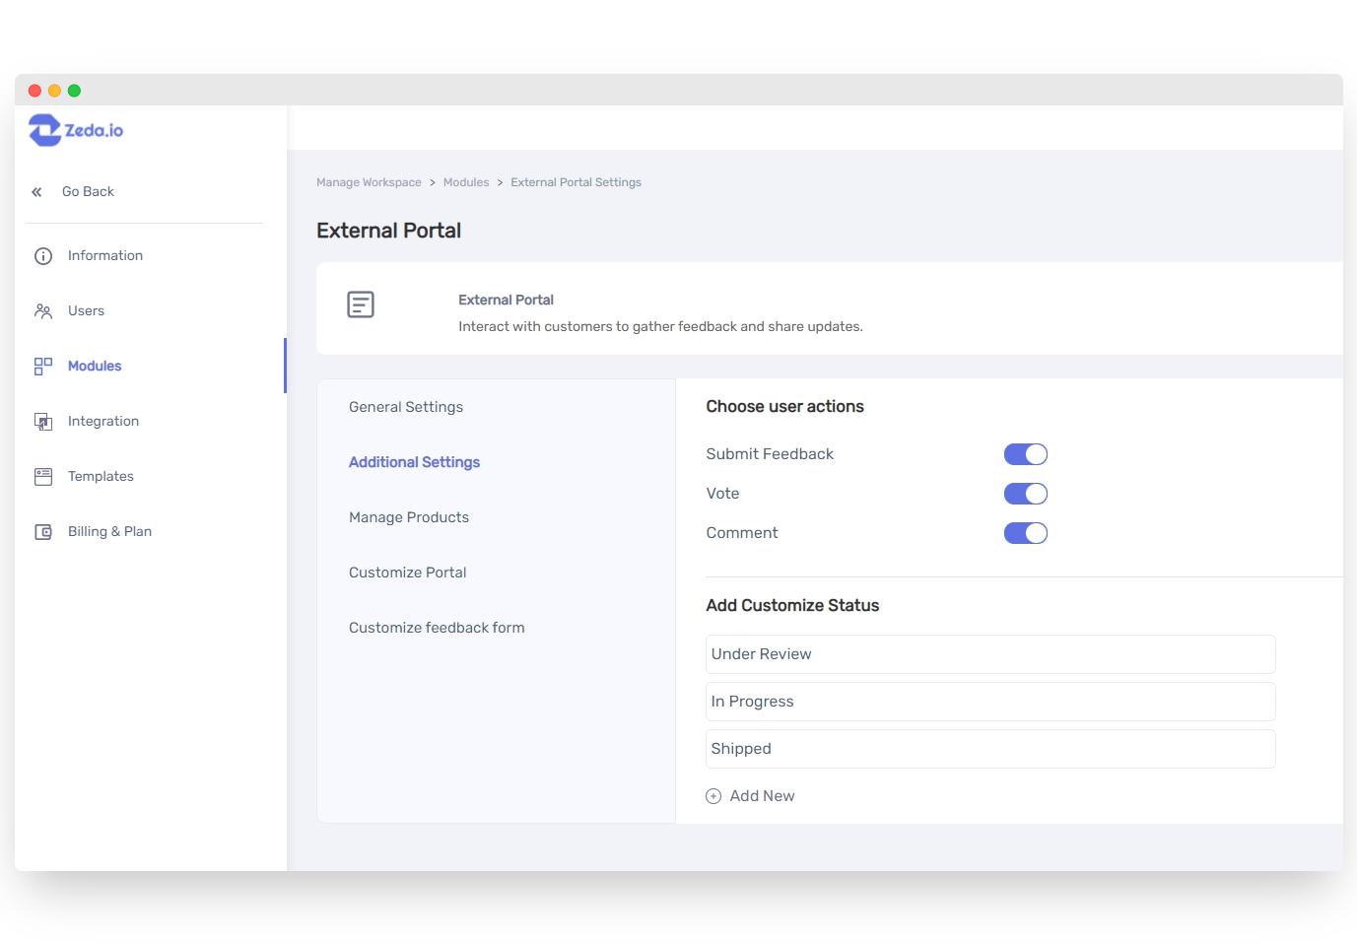Open Billing & Plan via its icon
This screenshot has width=1357, height=944.
[x=43, y=531]
